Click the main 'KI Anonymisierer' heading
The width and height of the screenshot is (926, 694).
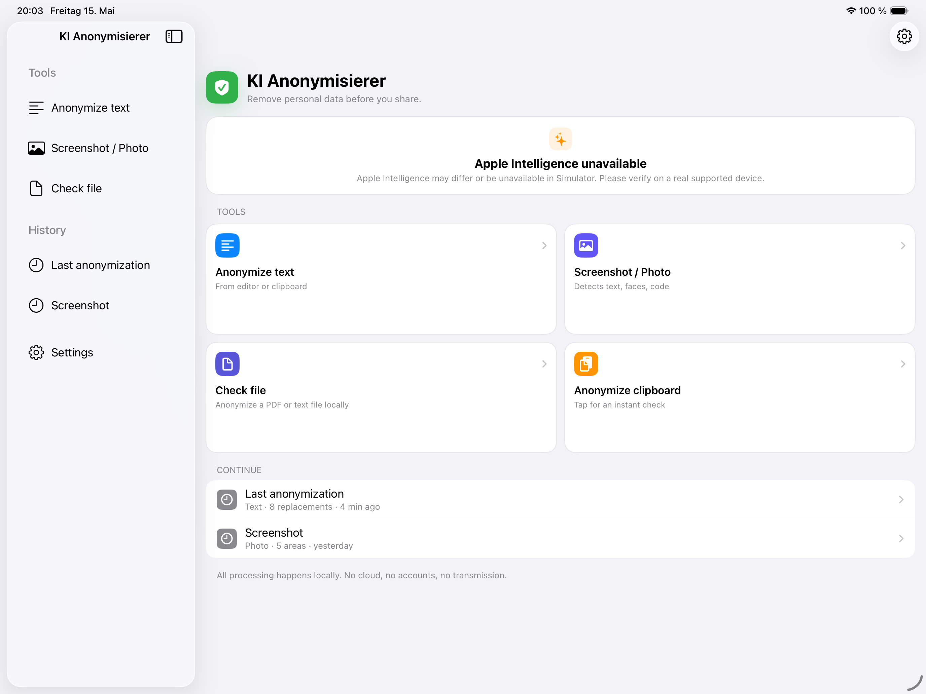click(x=316, y=81)
